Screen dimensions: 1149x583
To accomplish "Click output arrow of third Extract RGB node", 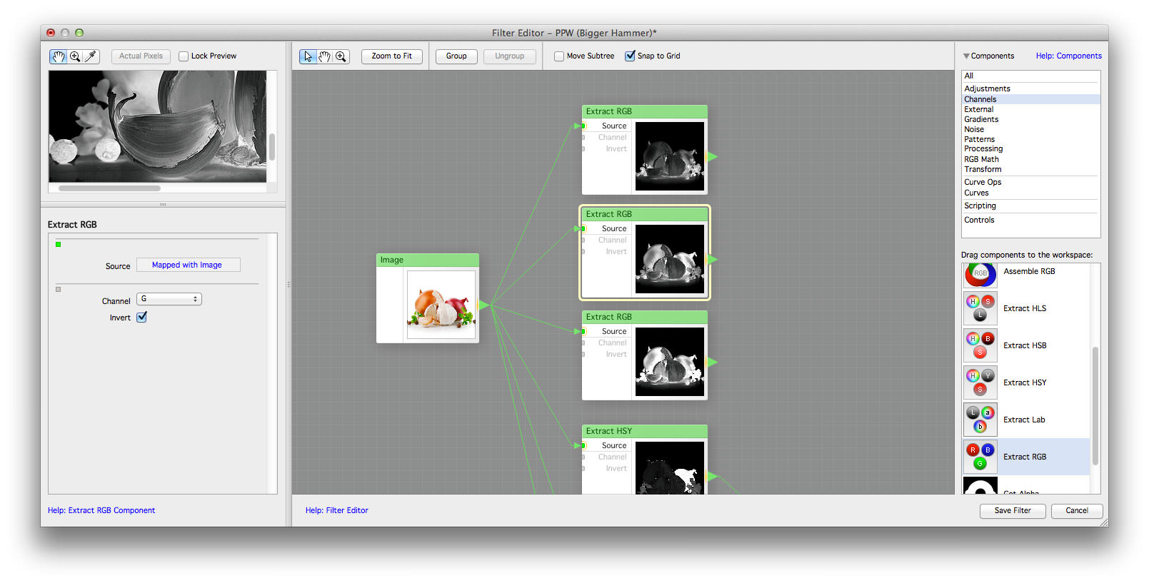I will (712, 362).
